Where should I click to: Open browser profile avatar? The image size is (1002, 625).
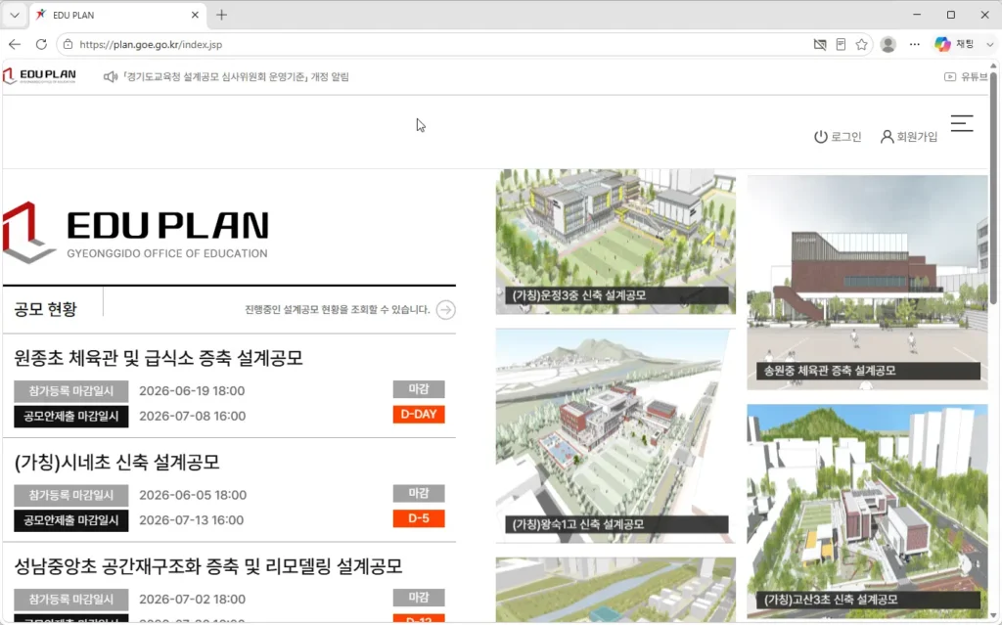(x=888, y=44)
